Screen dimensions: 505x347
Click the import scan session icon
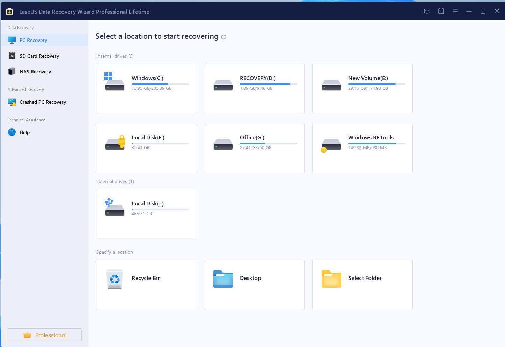pos(441,12)
